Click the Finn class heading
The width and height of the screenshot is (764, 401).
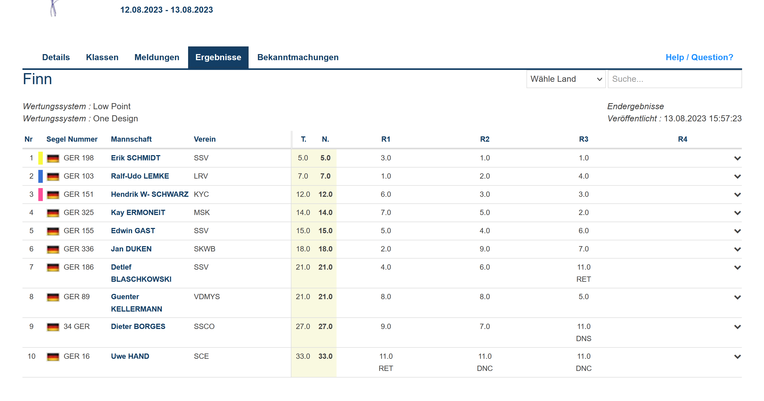(37, 79)
